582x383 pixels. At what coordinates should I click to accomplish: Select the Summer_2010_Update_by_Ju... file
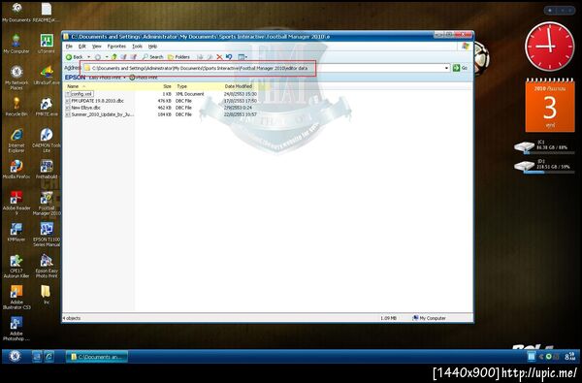coord(100,114)
